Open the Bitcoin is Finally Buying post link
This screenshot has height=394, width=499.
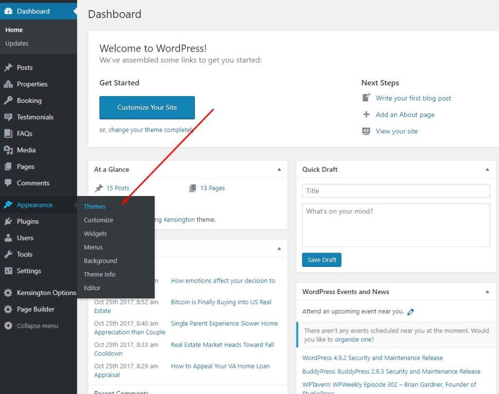click(x=221, y=302)
